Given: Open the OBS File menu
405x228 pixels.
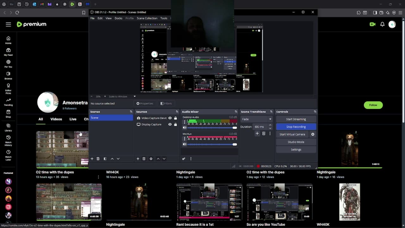Looking at the screenshot, I should click(92, 18).
